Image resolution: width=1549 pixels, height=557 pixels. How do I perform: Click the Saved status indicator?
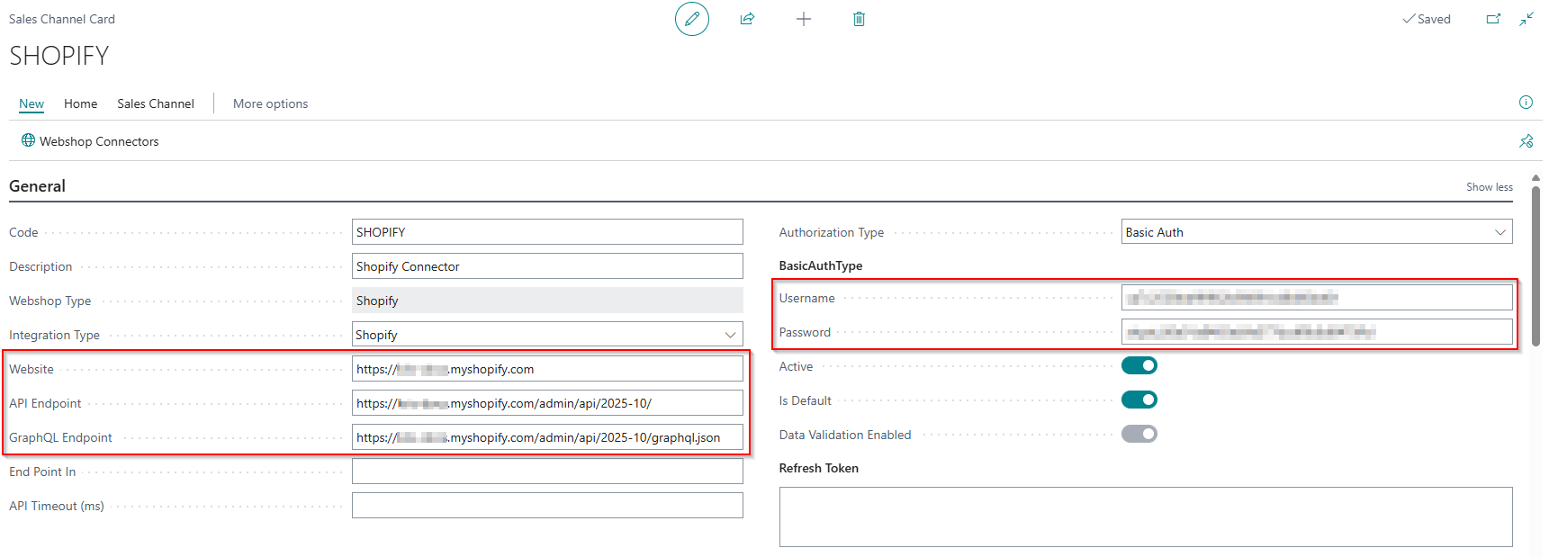(x=1427, y=19)
